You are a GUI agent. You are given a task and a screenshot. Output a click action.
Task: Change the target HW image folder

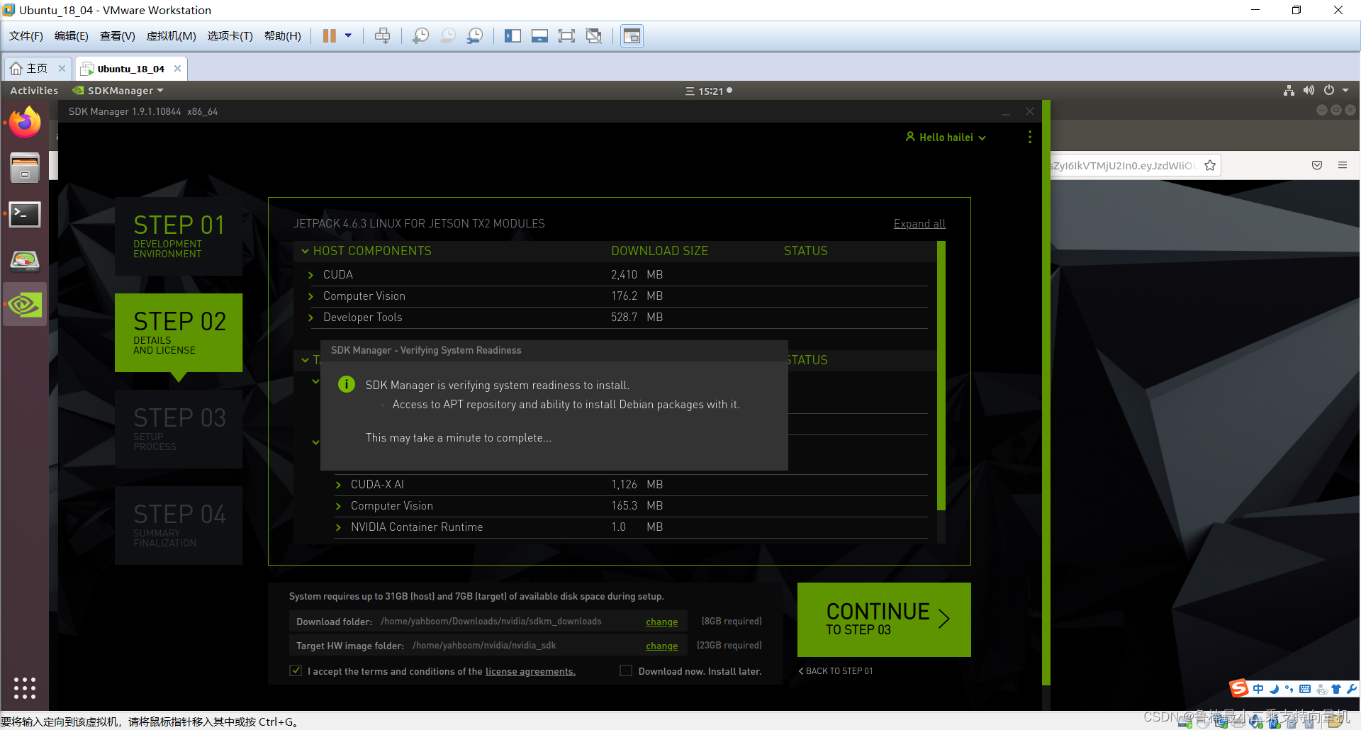(662, 646)
